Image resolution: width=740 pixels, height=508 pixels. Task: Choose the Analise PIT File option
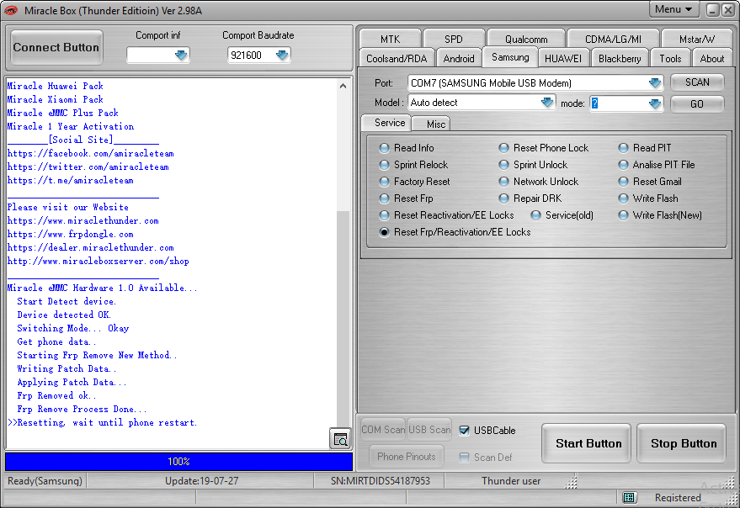624,165
